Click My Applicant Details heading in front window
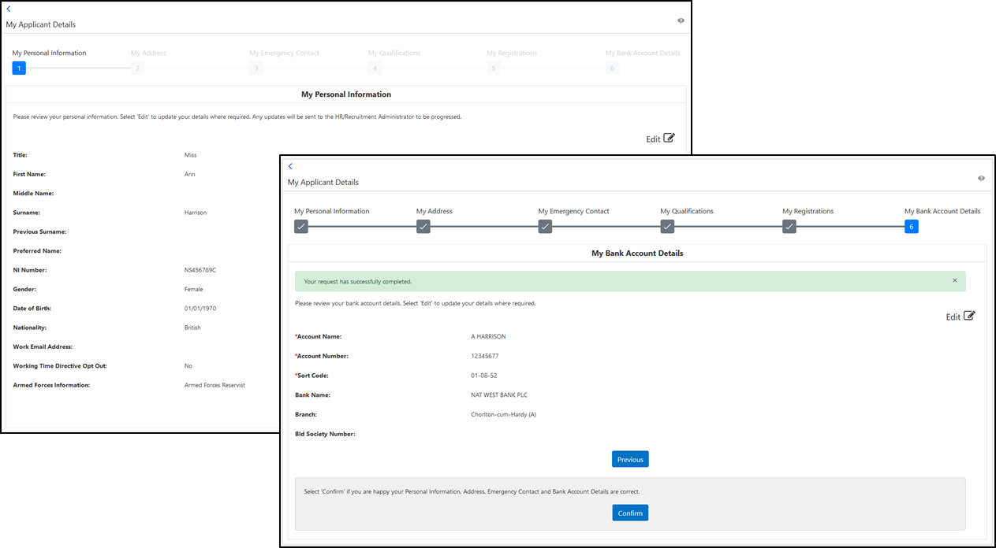 323,182
